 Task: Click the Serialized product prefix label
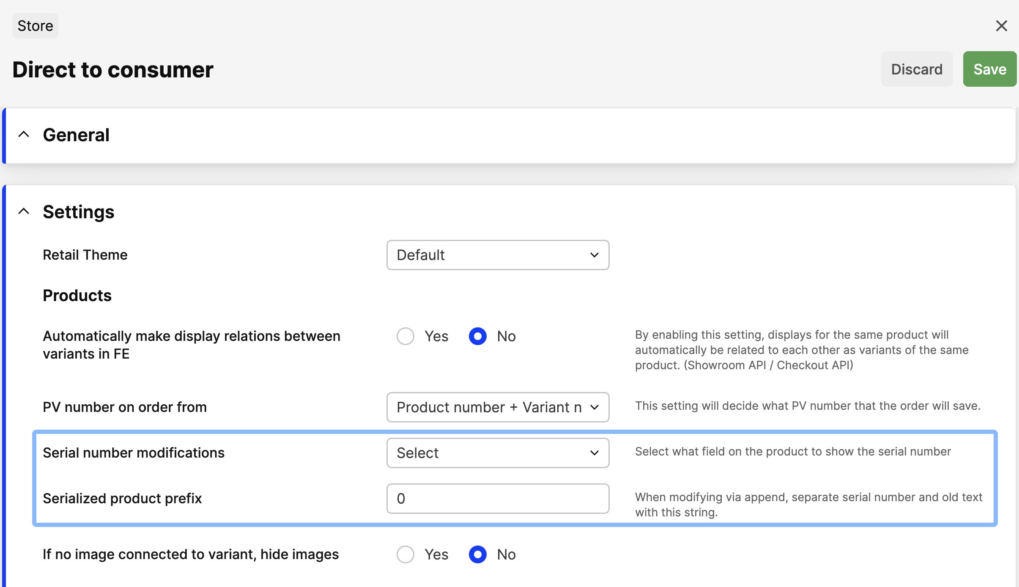[122, 499]
